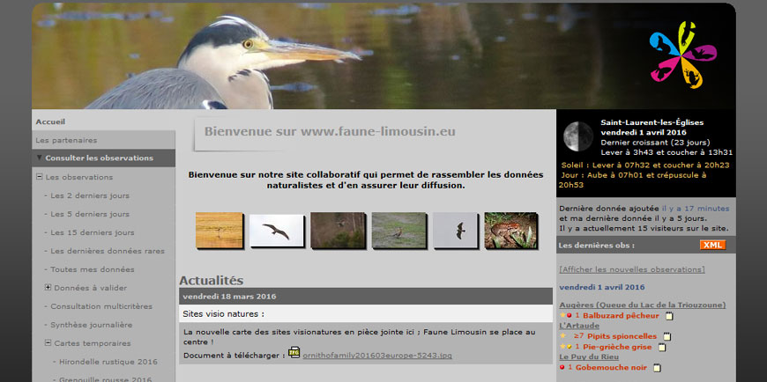The width and height of the screenshot is (767, 382).
Task: Click Afficher les nouvelles observations link
Action: (632, 269)
